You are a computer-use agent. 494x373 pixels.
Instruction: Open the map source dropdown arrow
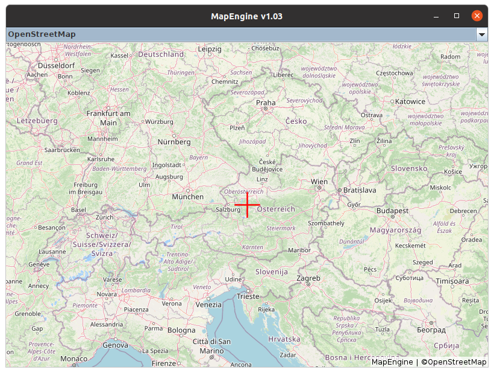[x=481, y=34]
